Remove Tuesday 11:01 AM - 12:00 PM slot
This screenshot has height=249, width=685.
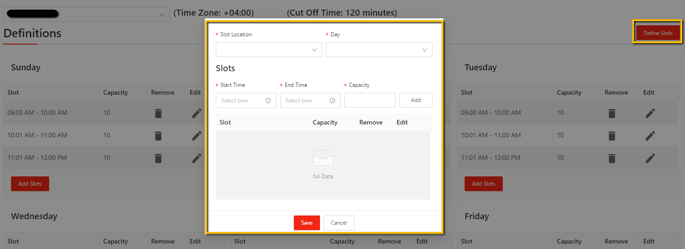[x=612, y=158]
